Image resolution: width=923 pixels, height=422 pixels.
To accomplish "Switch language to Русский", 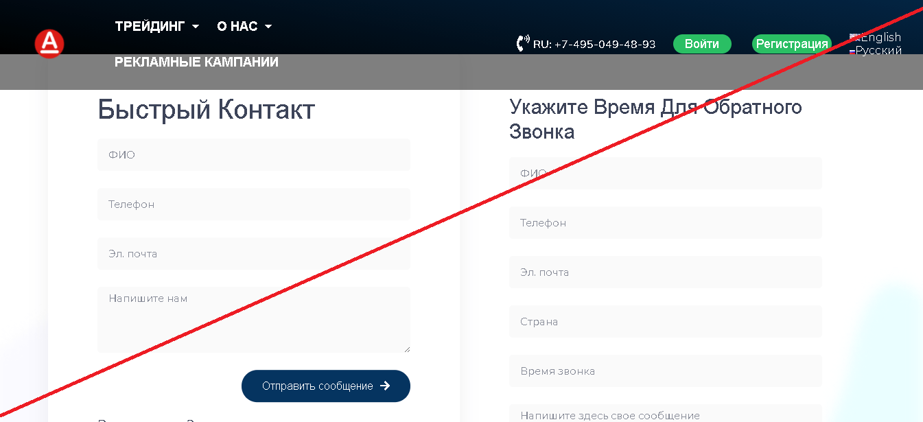I will (879, 51).
